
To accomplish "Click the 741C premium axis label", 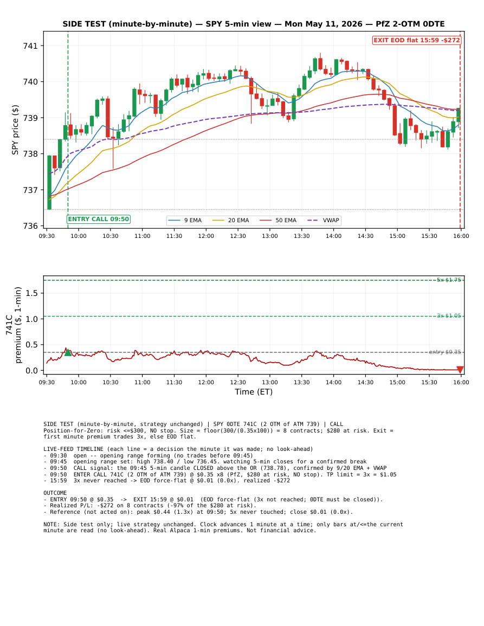I will 13,325.
